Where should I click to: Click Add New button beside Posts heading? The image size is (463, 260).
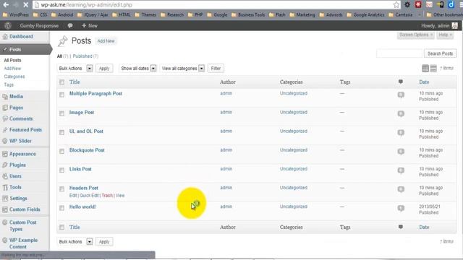106,41
